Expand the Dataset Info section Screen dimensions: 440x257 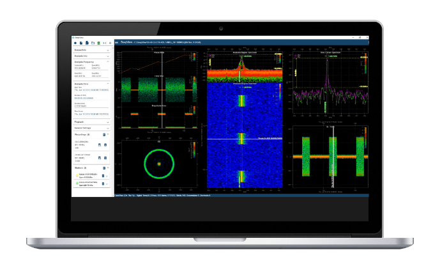click(x=108, y=49)
